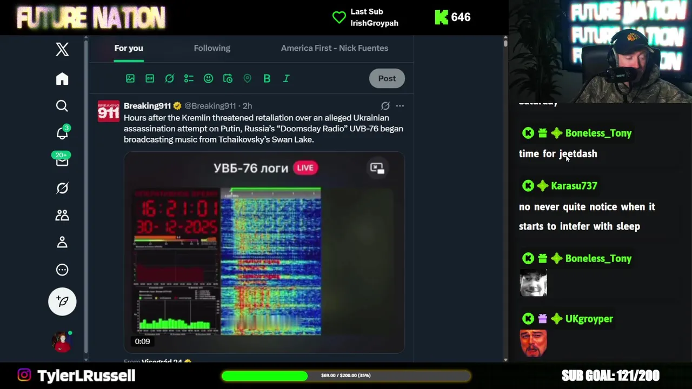Screen dimensions: 692x389
Task: Open the Profile person icon
Action: 62,243
